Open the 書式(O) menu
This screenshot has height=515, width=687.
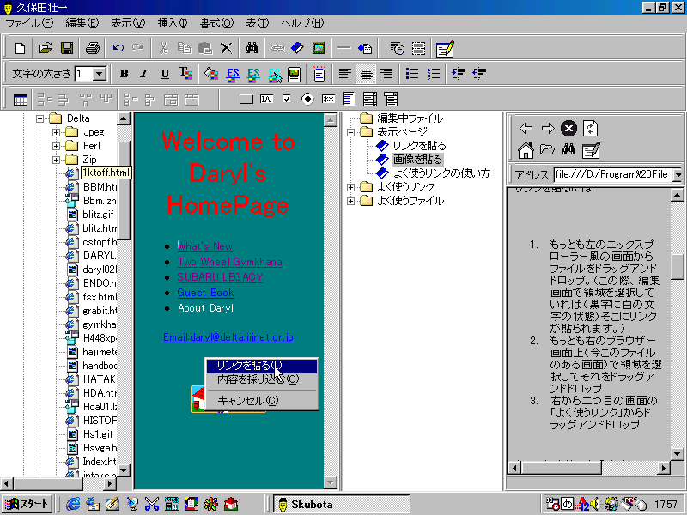coord(217,23)
